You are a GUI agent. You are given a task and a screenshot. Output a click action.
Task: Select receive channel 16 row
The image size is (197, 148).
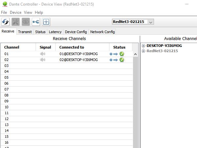(67, 142)
